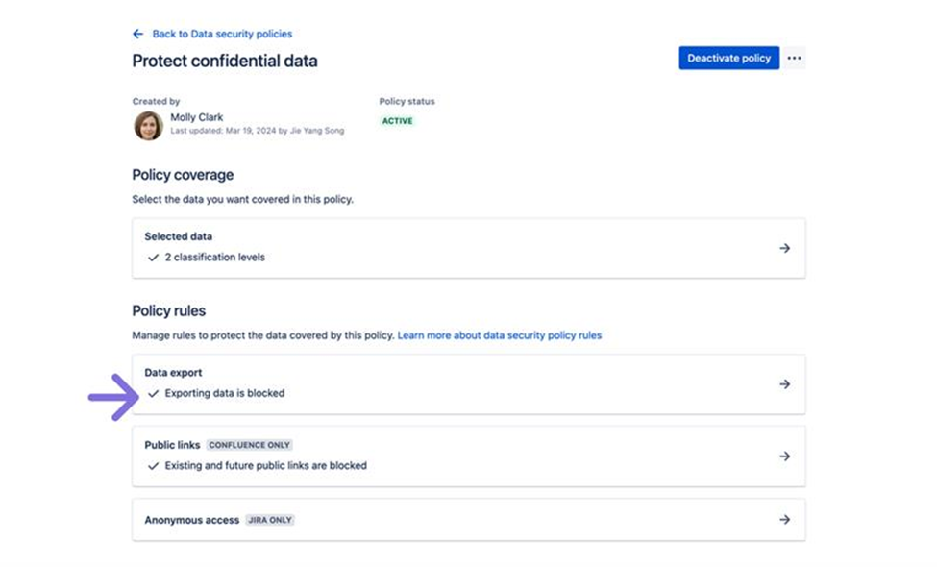Open the three-dots more actions menu
The height and width of the screenshot is (567, 937).
794,58
